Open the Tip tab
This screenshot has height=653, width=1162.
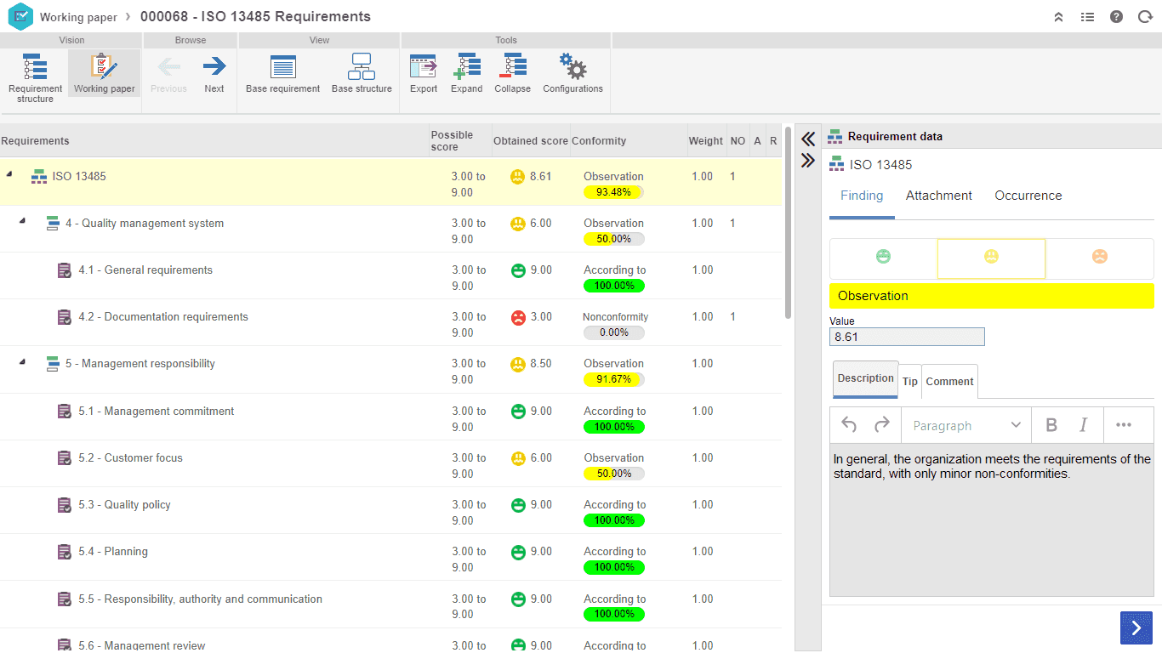pos(910,382)
